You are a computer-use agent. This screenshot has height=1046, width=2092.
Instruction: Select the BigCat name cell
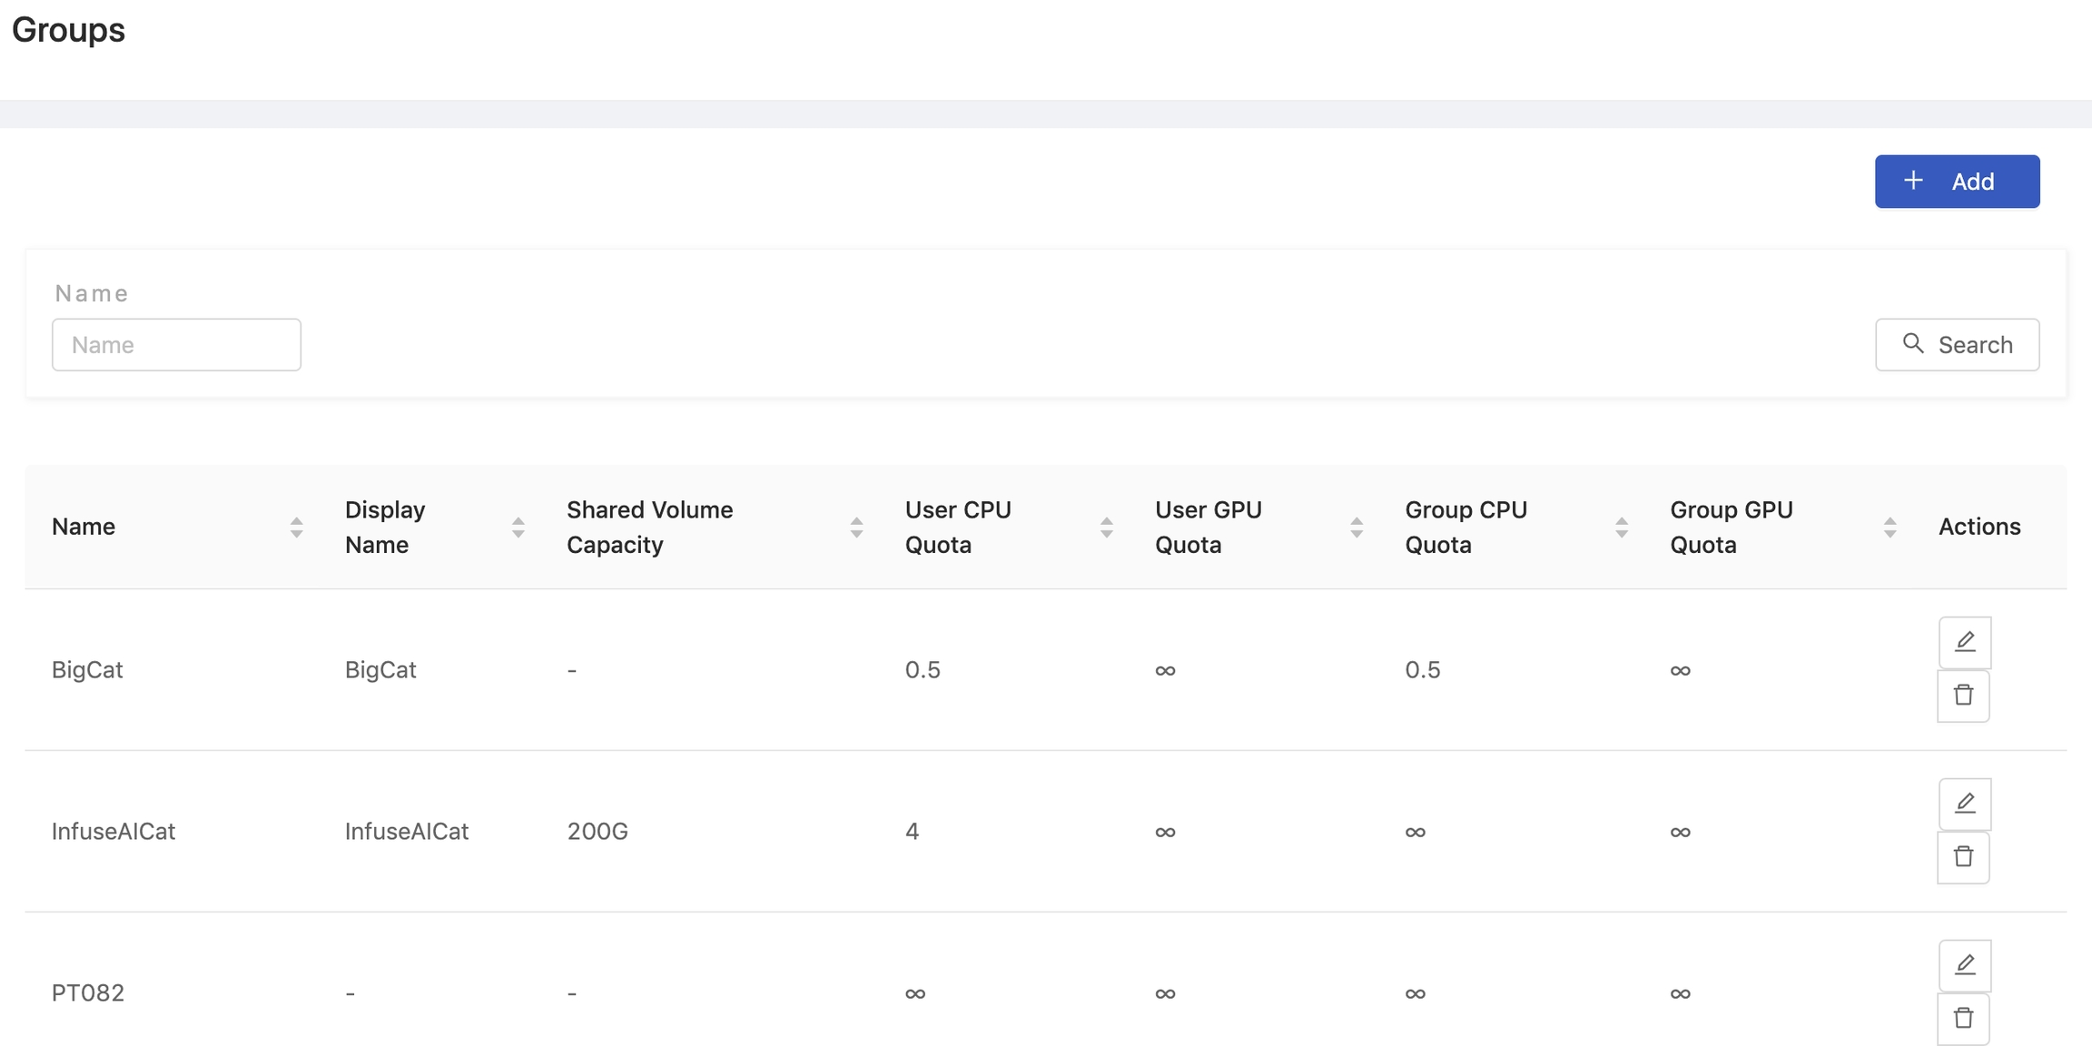(x=87, y=670)
